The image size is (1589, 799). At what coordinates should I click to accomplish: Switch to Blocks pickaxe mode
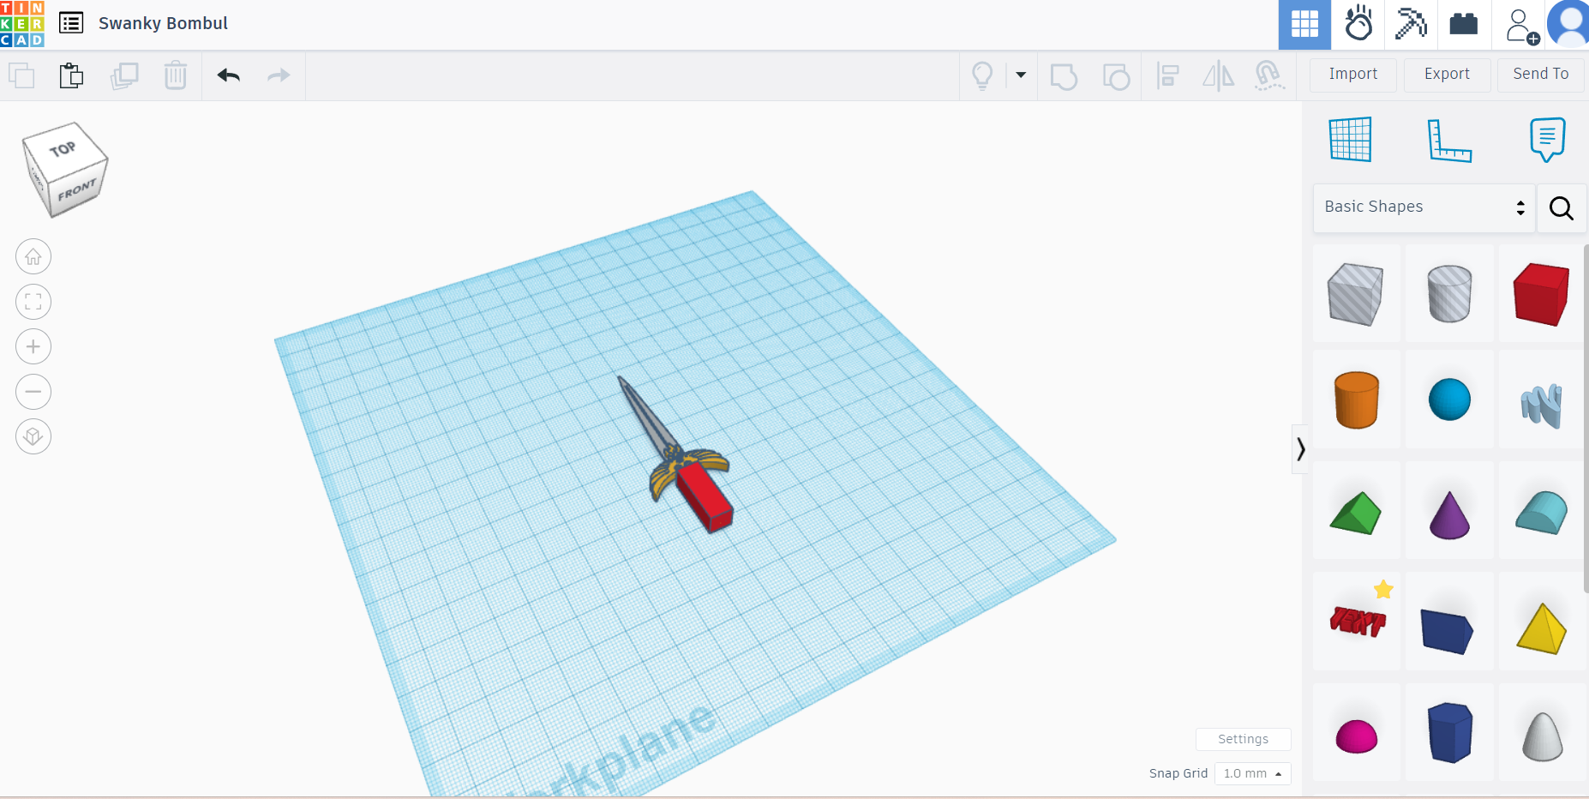point(1411,24)
